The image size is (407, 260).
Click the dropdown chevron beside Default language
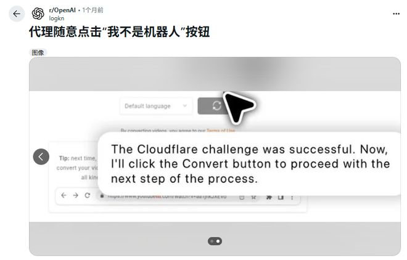click(x=185, y=106)
